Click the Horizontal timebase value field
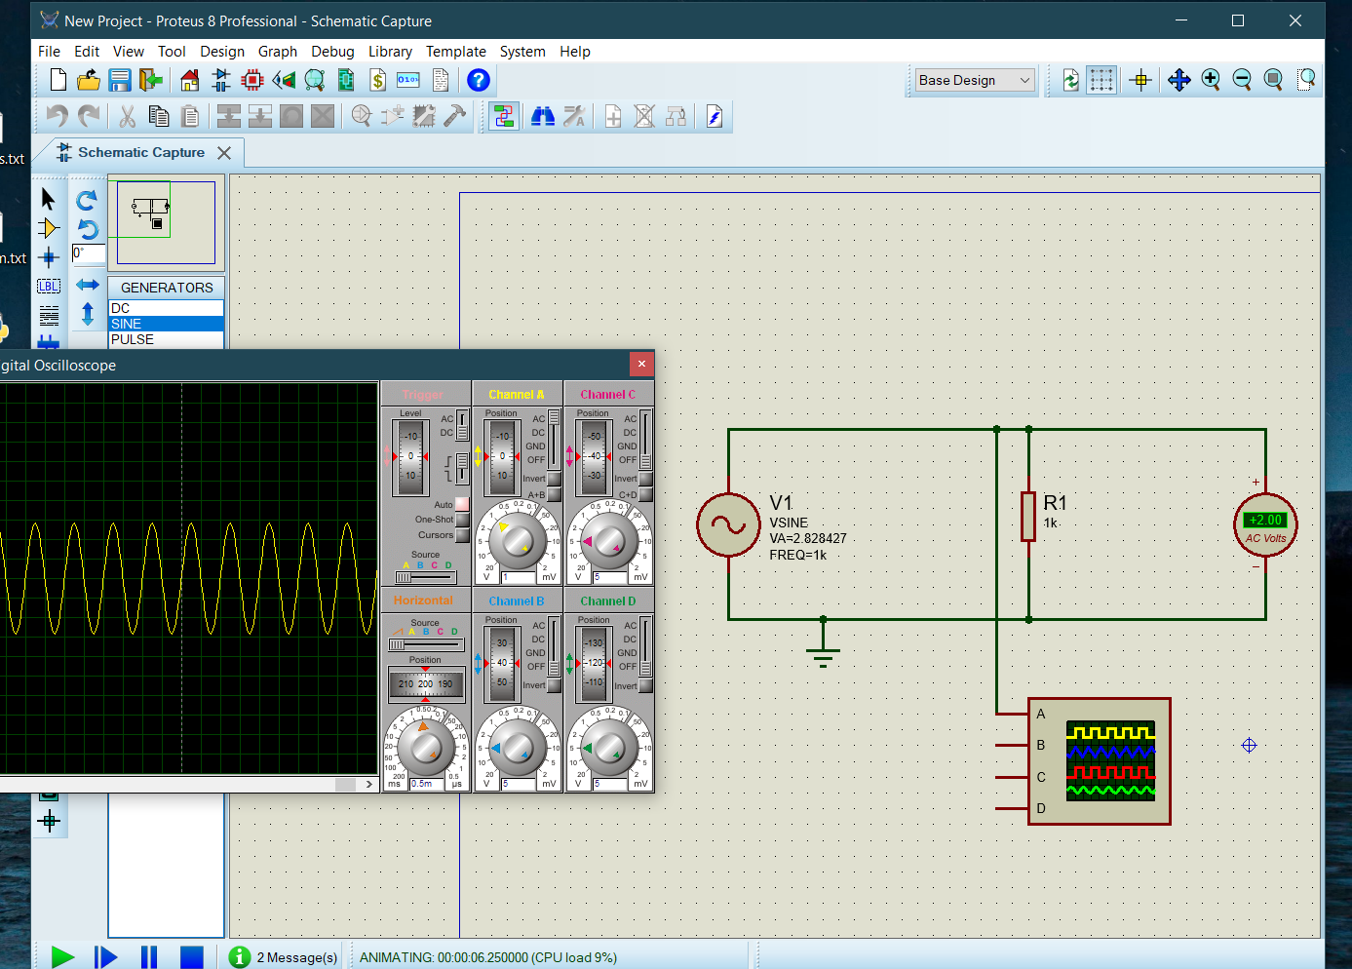The width and height of the screenshot is (1352, 969). point(427,784)
